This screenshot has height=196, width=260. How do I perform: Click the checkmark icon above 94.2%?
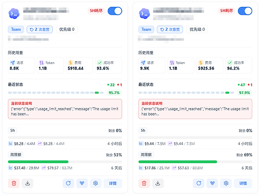(x=230, y=63)
